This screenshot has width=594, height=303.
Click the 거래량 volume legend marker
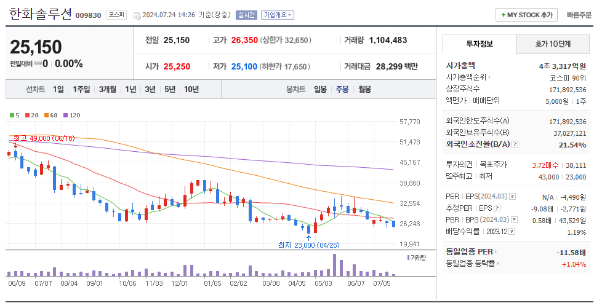(408, 258)
